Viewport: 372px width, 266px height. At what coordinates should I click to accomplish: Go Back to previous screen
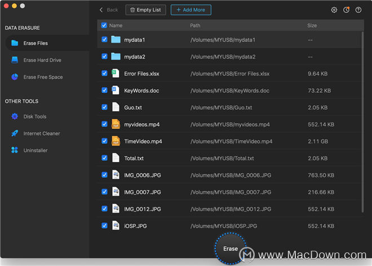[109, 10]
